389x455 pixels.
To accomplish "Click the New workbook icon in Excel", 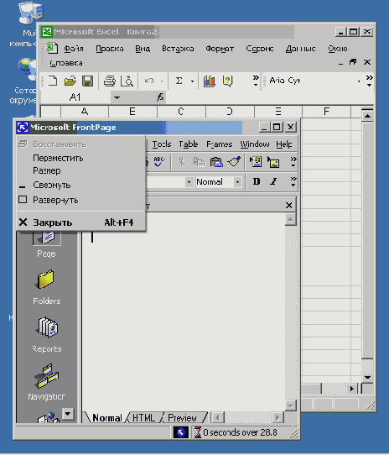I will (x=53, y=81).
